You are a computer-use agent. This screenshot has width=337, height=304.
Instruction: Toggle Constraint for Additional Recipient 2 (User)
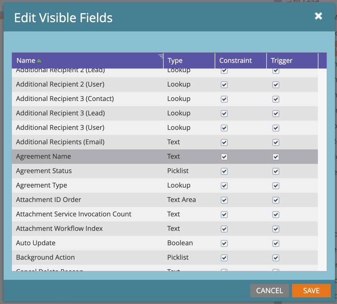tap(224, 85)
